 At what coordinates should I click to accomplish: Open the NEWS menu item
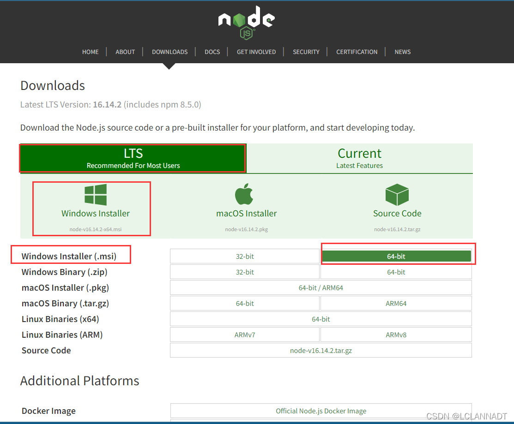pos(403,52)
